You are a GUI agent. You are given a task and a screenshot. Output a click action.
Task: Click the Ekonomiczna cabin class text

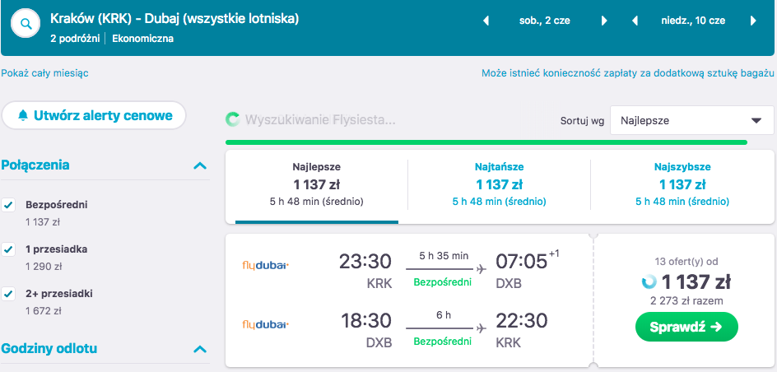click(x=142, y=39)
